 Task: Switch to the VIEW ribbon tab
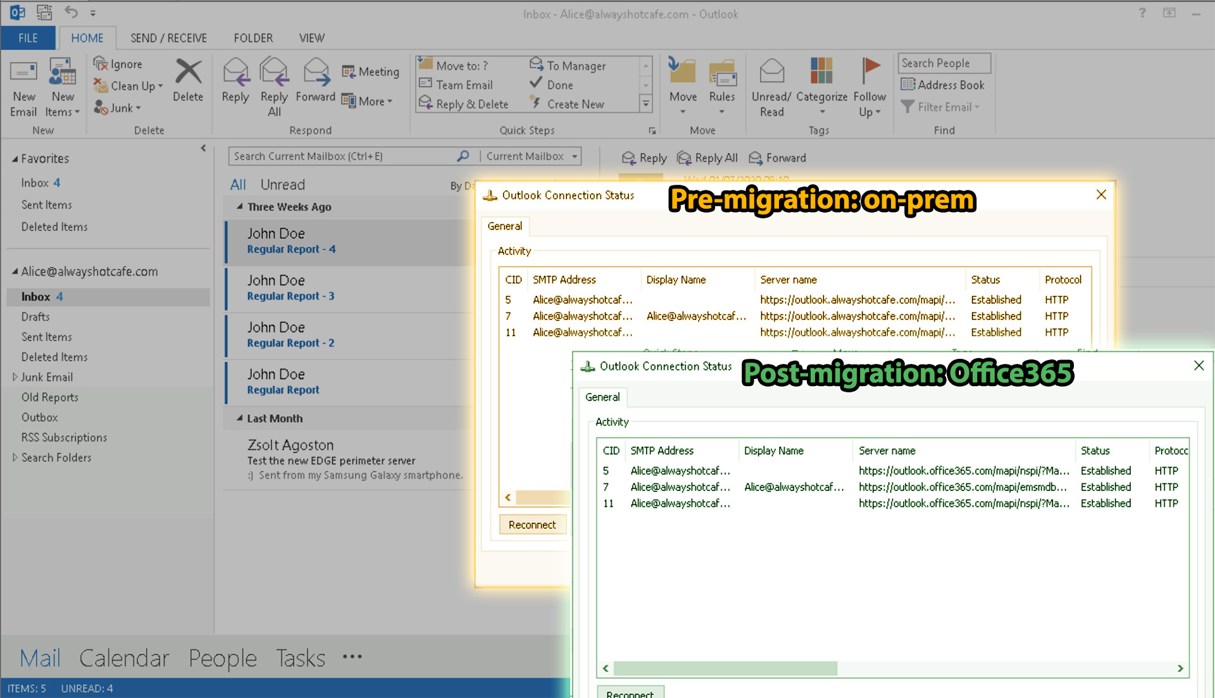[x=311, y=37]
